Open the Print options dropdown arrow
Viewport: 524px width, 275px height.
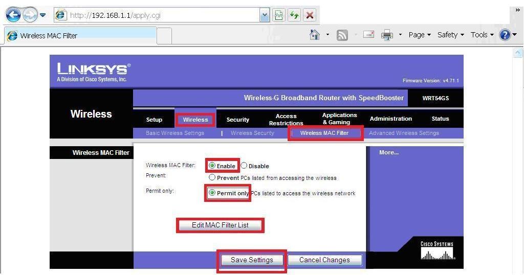tap(400, 35)
